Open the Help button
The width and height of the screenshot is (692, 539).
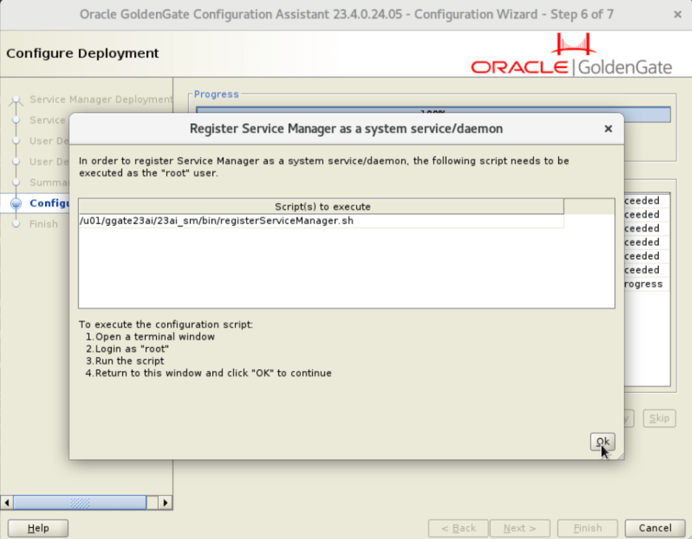[38, 528]
